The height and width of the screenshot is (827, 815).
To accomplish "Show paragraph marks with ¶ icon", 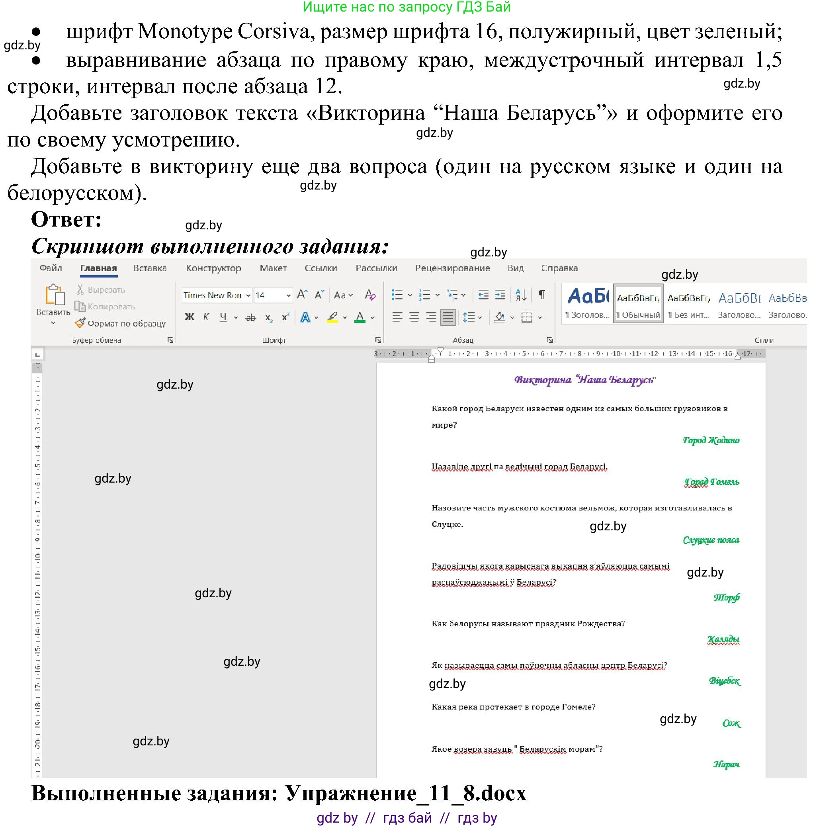I will click(542, 295).
